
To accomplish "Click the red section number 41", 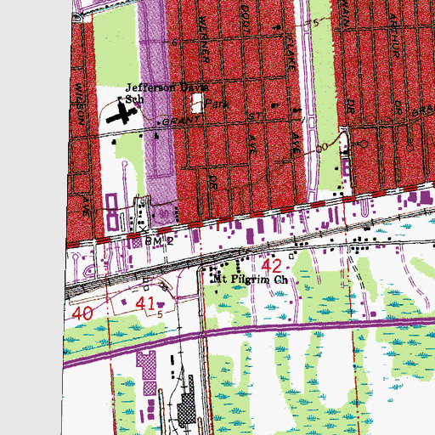I will 145,303.
